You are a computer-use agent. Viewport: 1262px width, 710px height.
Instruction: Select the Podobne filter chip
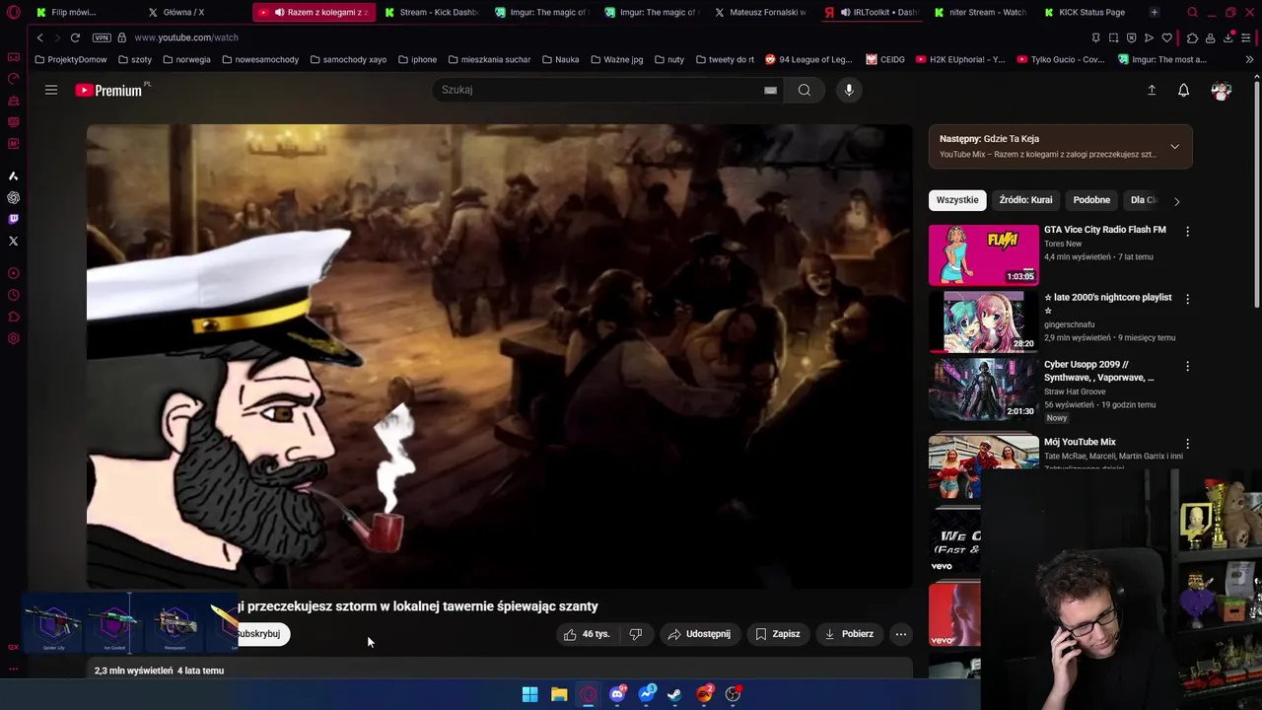[x=1091, y=200]
